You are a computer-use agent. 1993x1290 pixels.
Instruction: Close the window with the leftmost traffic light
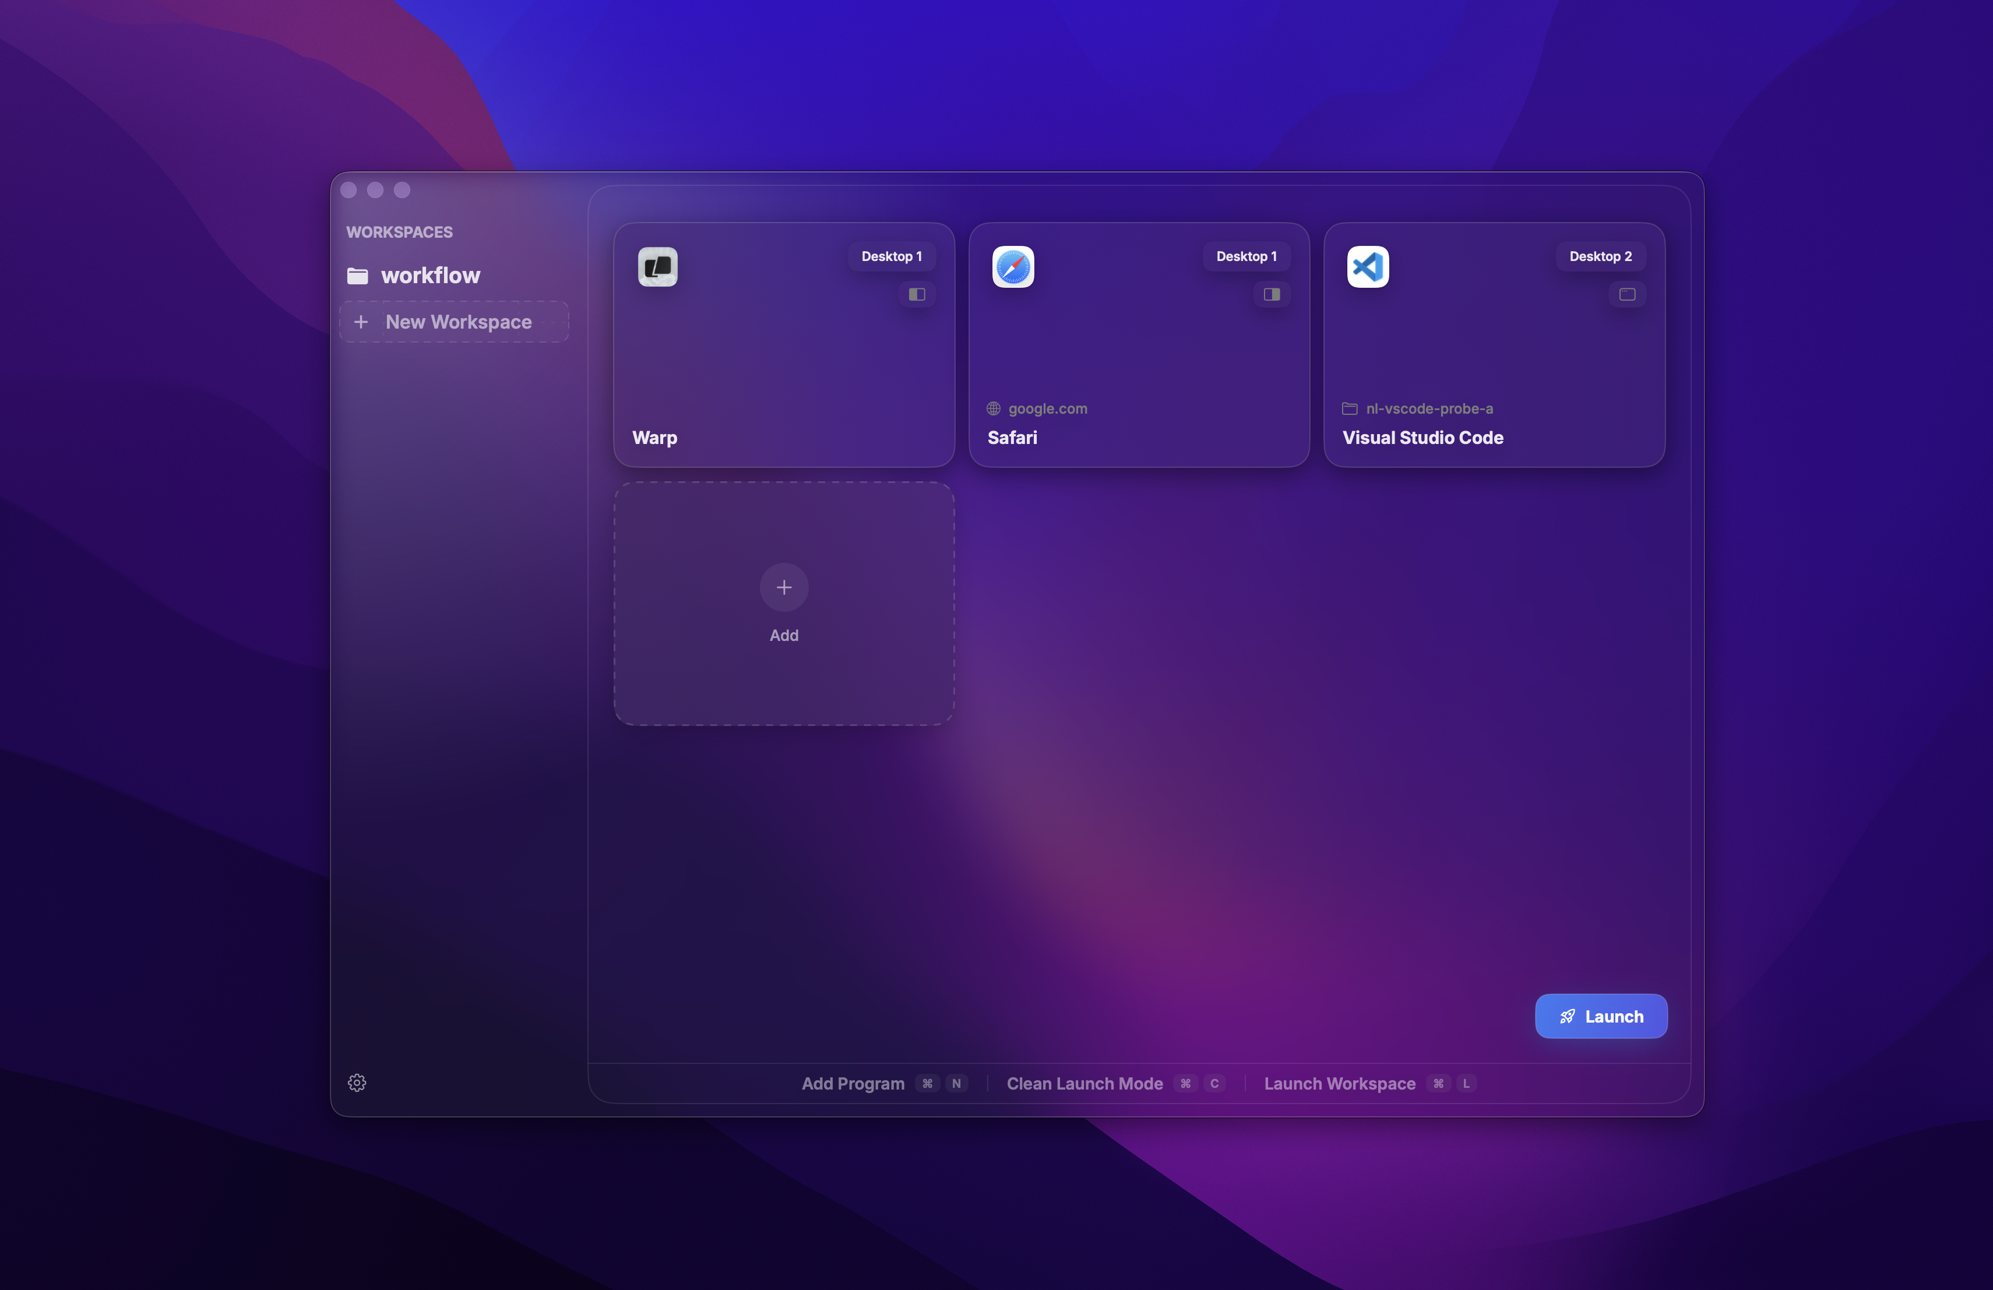tap(348, 190)
